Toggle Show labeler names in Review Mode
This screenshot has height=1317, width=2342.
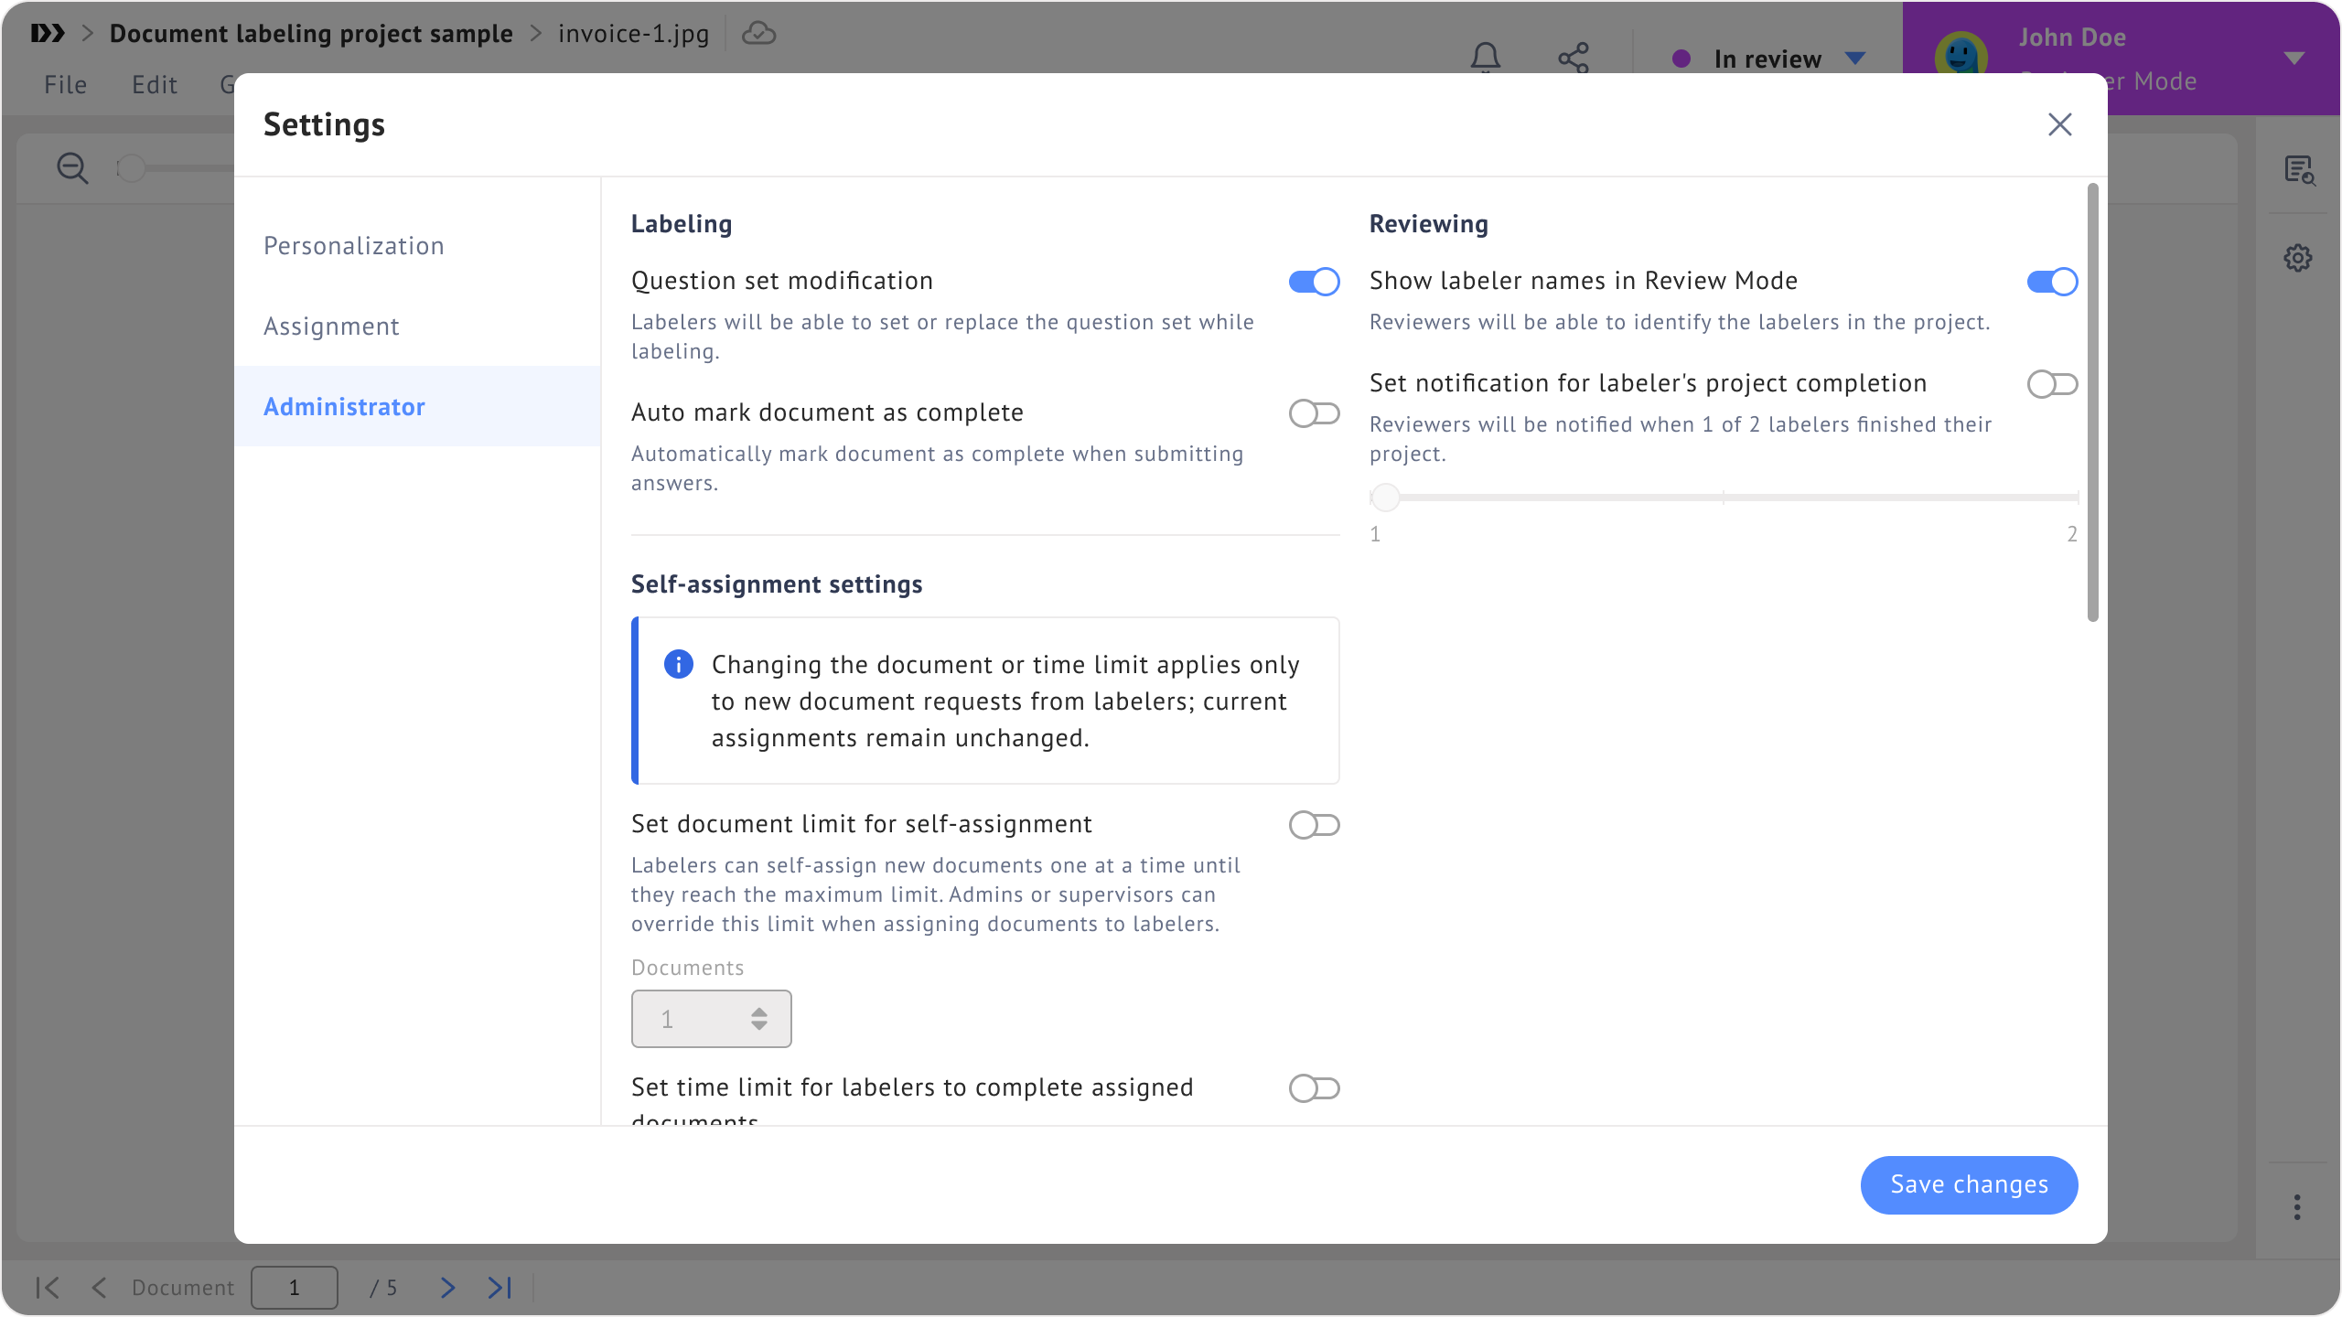click(x=2052, y=282)
